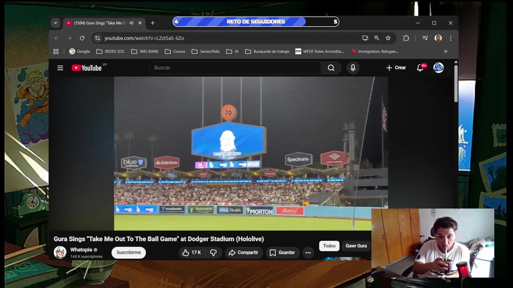The height and width of the screenshot is (288, 513).
Task: Click the Buscar search field
Action: click(x=235, y=68)
